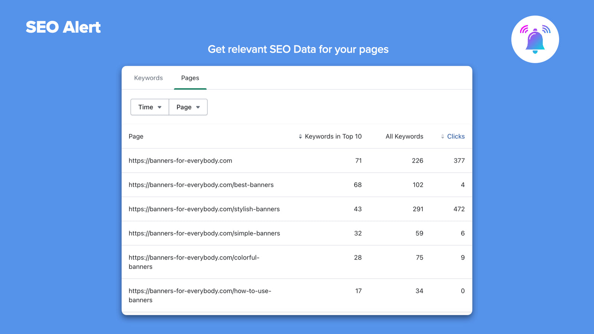This screenshot has width=594, height=334.
Task: Click Top 10 value 28
Action: [358, 258]
